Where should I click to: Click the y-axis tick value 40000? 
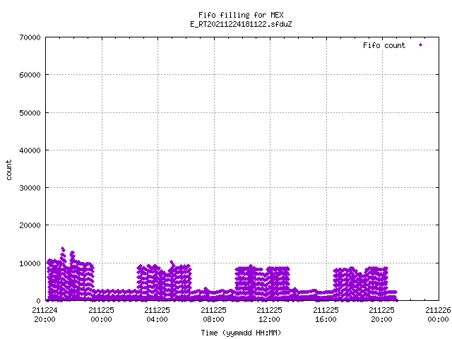[30, 150]
